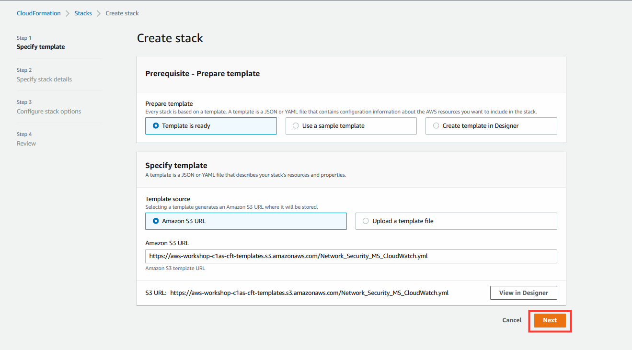Click the 'Amazon S3 template URL' hint text

click(175, 269)
